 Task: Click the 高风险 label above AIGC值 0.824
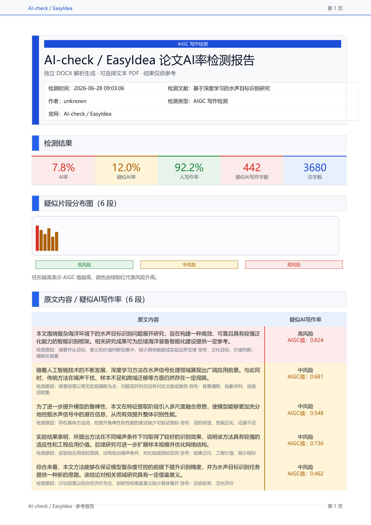click(306, 334)
